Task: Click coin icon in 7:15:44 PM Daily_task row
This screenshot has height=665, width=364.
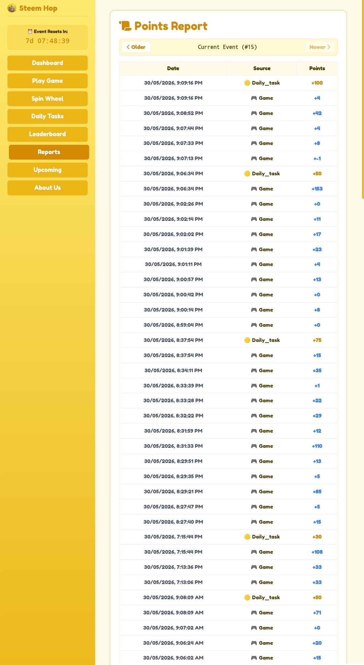Action: [x=247, y=537]
